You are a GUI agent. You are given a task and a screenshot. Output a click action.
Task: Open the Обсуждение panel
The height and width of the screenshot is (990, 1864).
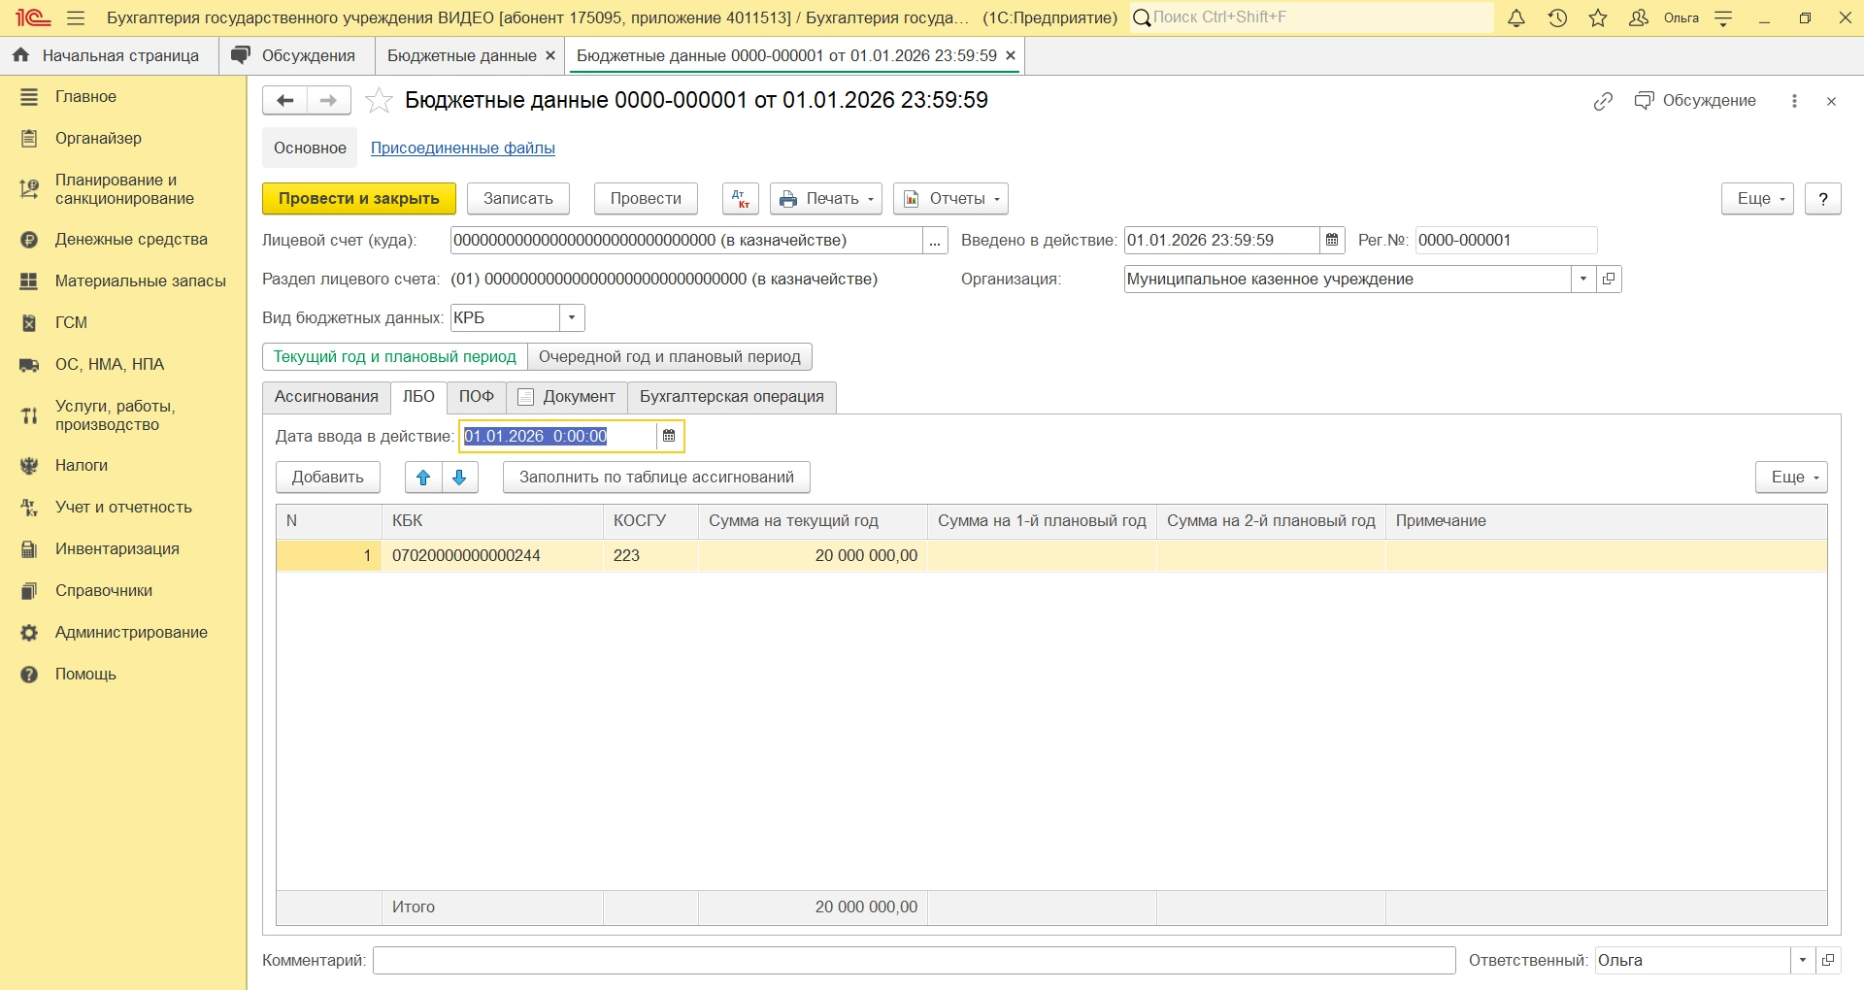1695,101
